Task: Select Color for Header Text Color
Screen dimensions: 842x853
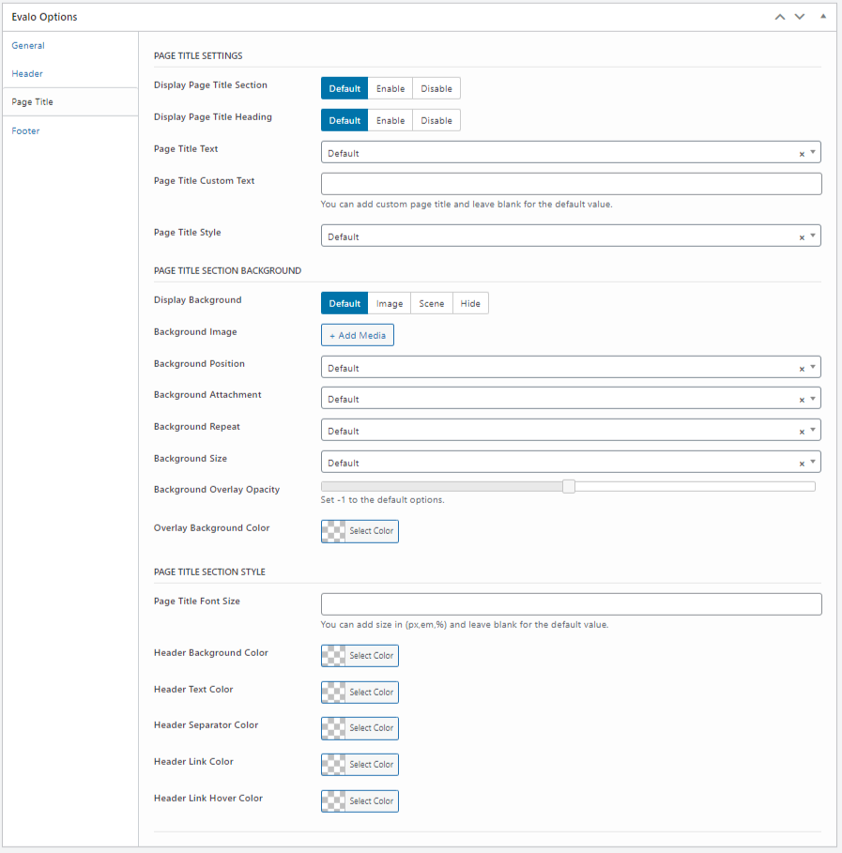Action: coord(360,692)
